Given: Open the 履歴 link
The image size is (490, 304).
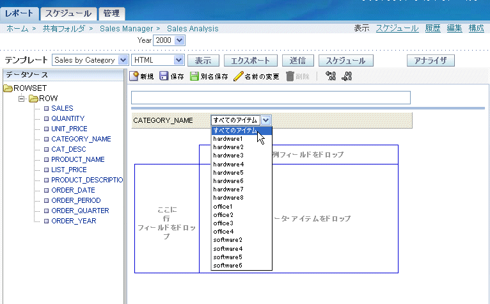Looking at the screenshot, I should coord(433,28).
